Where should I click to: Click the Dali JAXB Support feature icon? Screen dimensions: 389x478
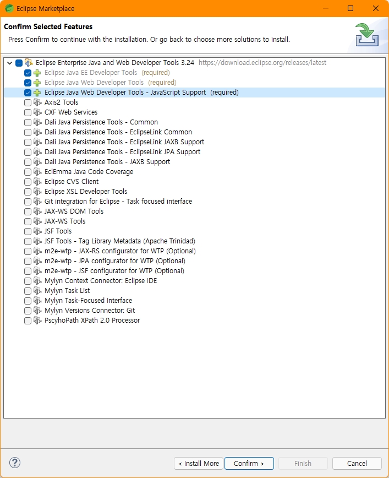pyautogui.click(x=37, y=162)
